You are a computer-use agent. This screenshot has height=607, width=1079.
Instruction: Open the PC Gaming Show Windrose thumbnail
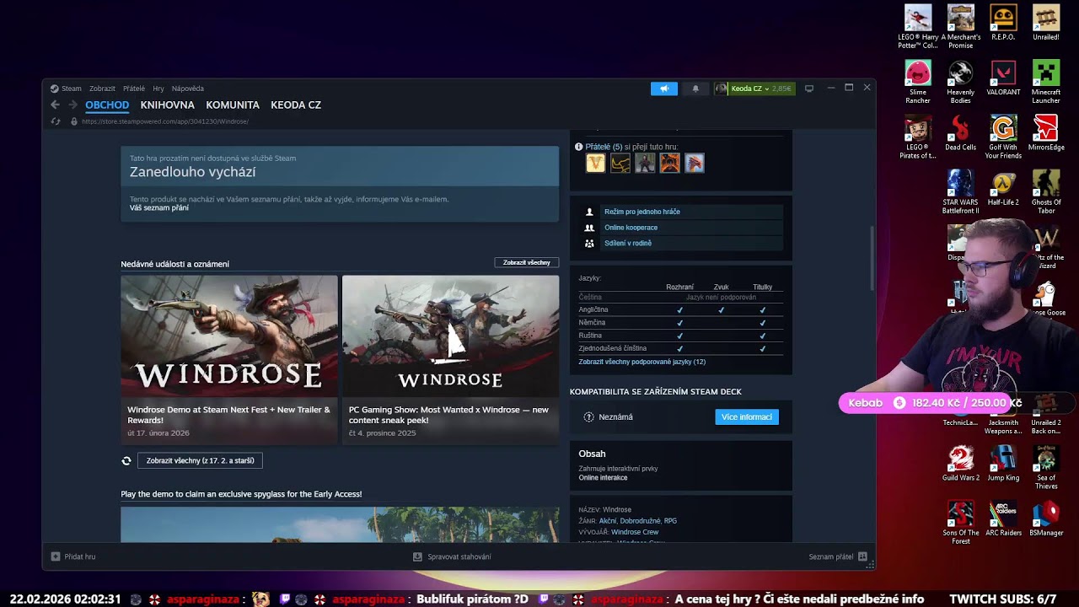tap(450, 336)
